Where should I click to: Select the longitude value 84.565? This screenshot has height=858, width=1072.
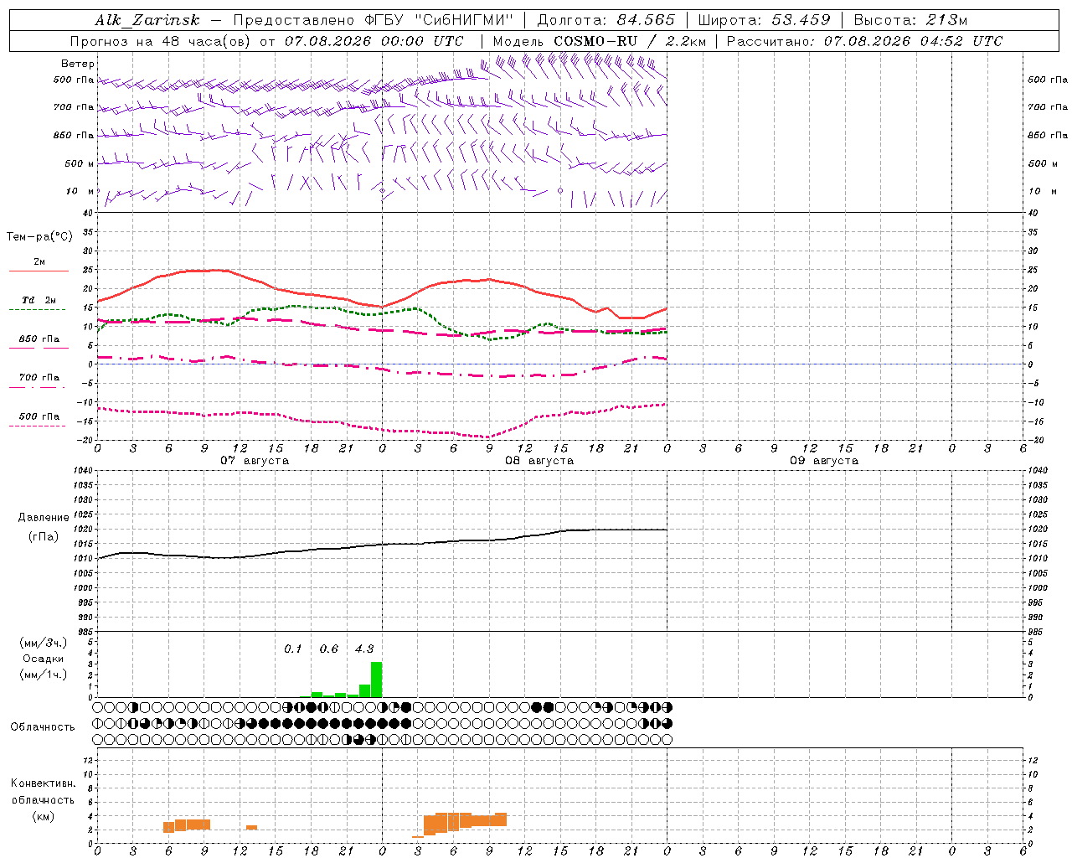click(x=646, y=20)
